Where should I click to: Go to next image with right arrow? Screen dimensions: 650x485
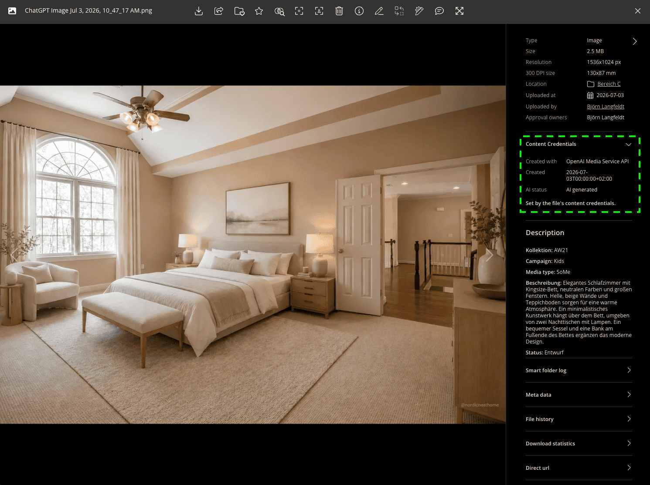point(490,255)
